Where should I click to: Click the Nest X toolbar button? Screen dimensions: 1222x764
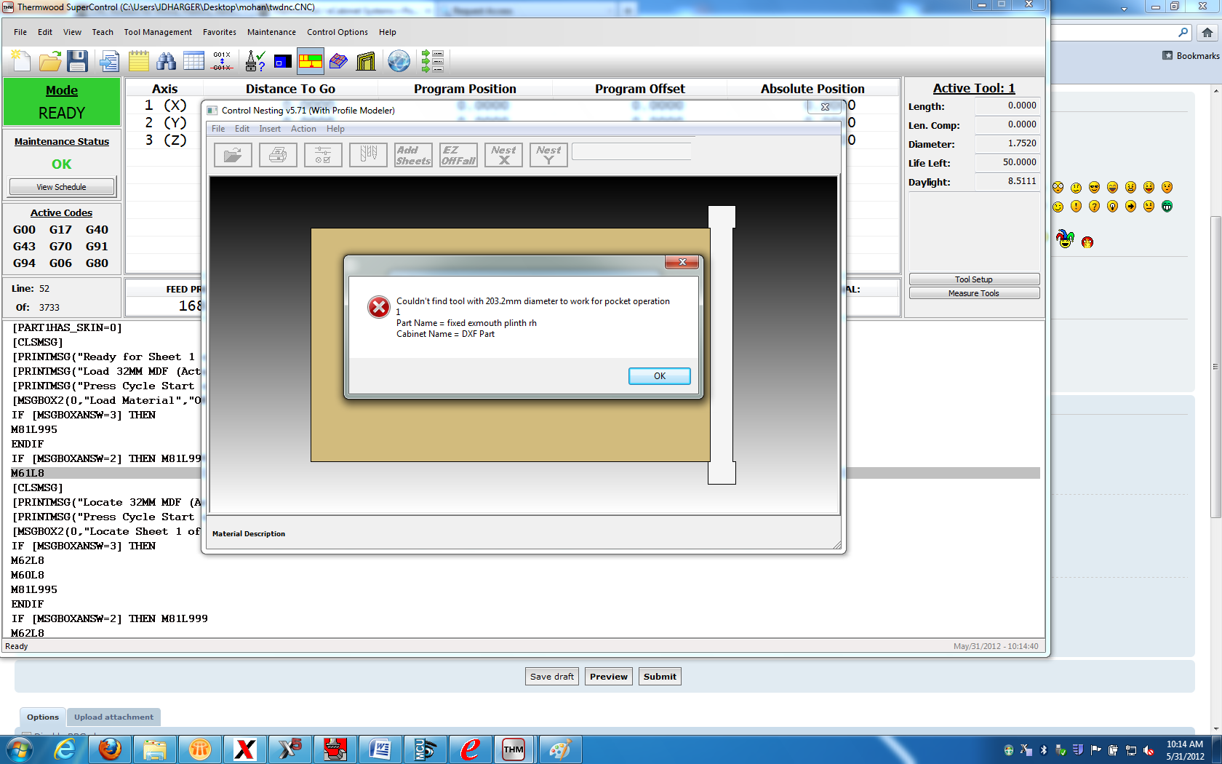point(503,155)
